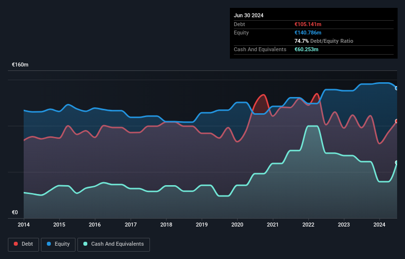Toggle the Debt series legend button
The width and height of the screenshot is (405, 259).
pos(24,244)
